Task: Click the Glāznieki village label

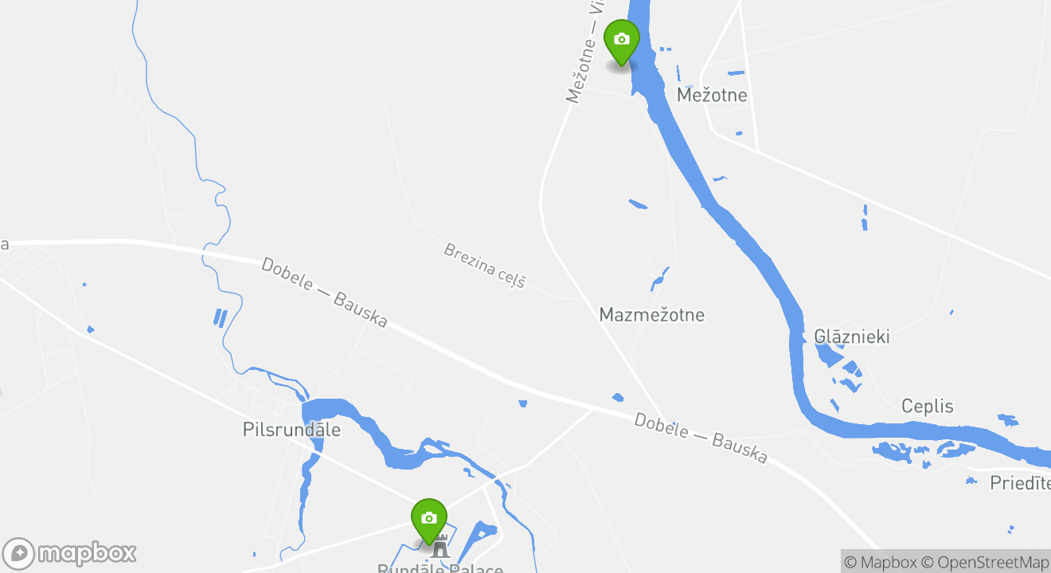Action: click(x=851, y=337)
